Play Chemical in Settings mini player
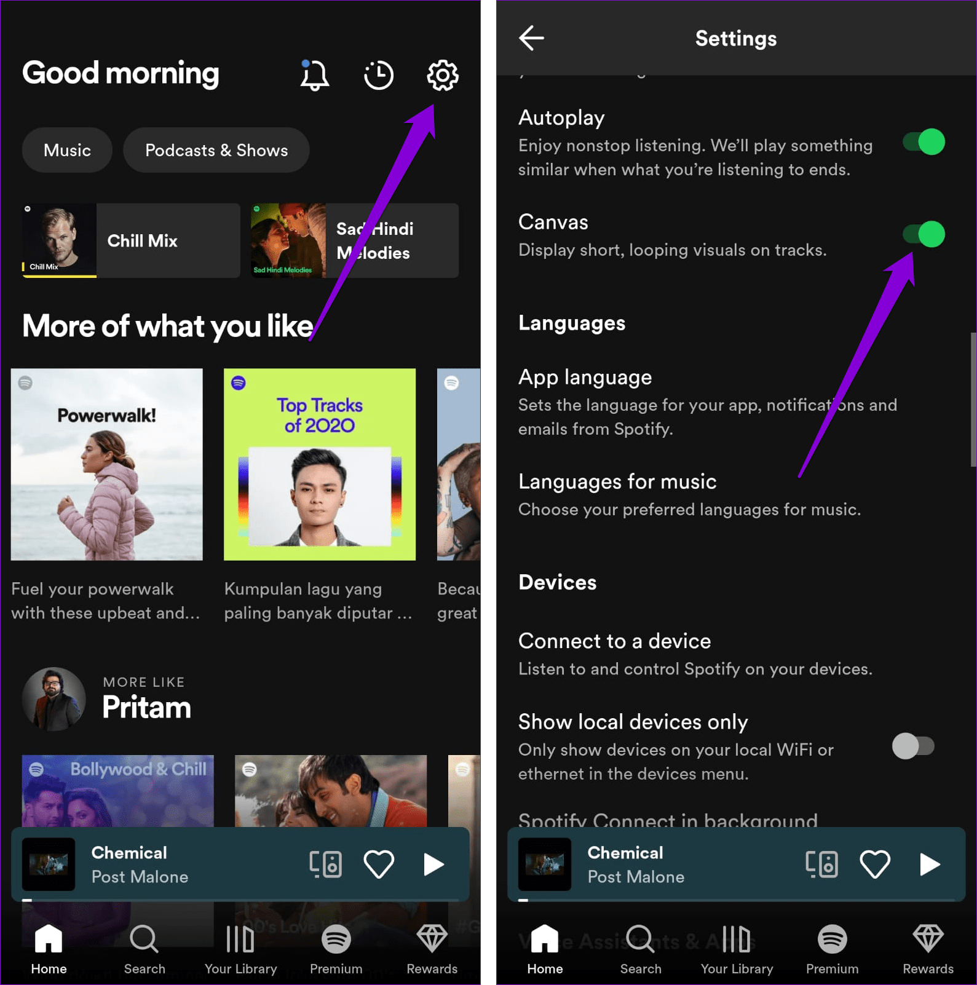977x985 pixels. (930, 864)
